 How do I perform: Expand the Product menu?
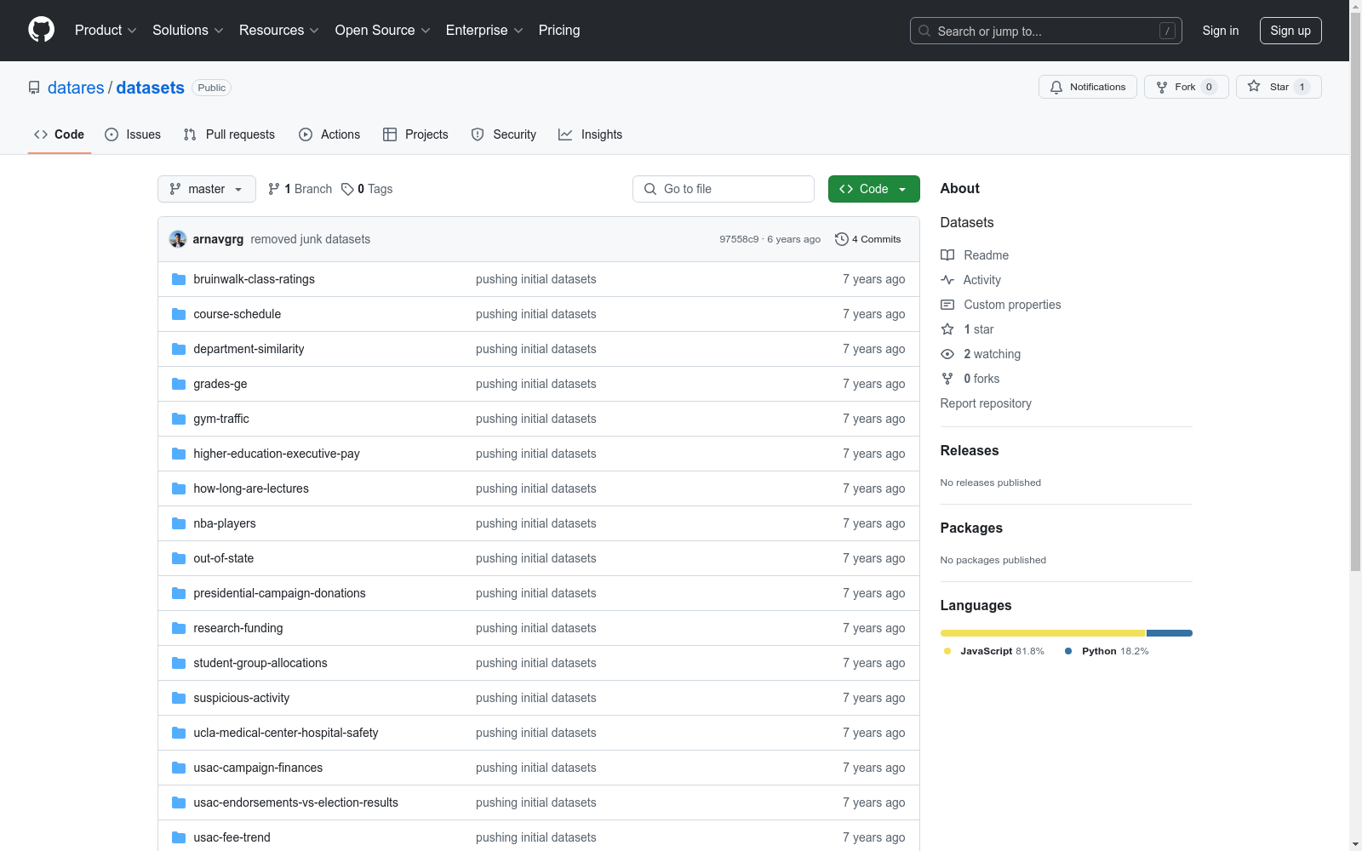(x=106, y=30)
